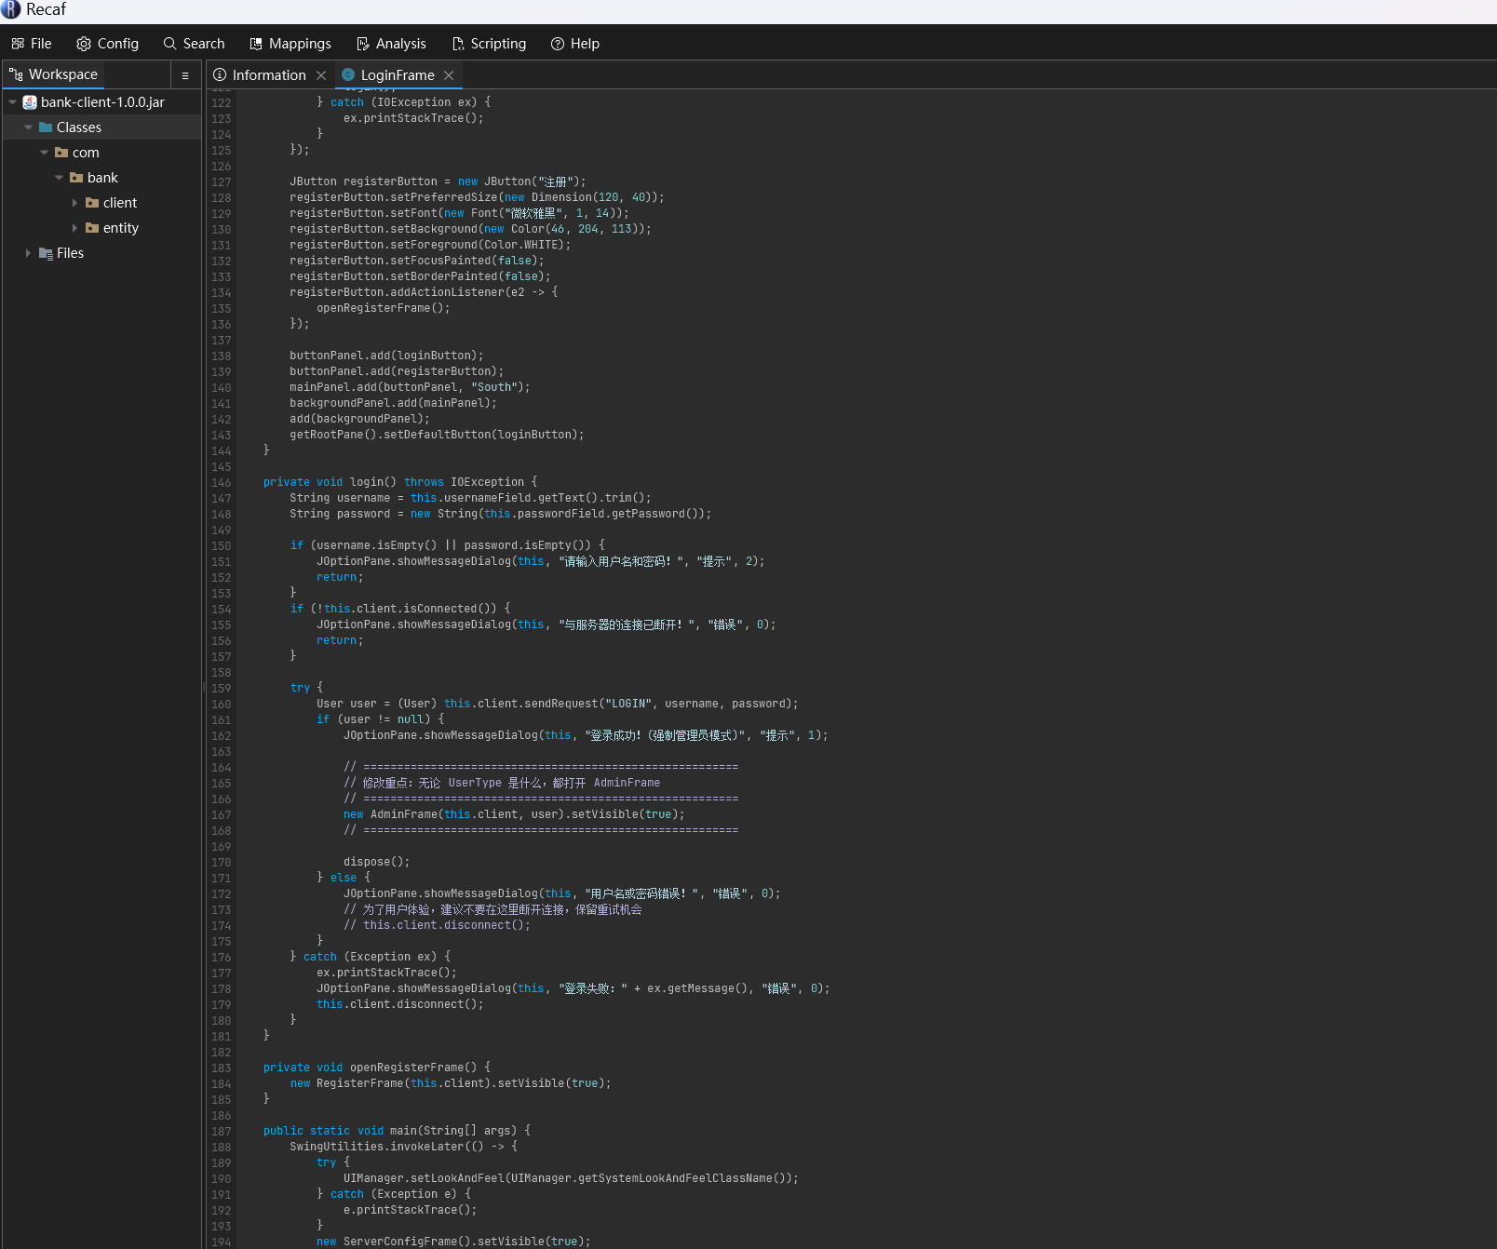Expand the Files tree node
Viewport: 1497px width, 1249px height.
coord(28,253)
